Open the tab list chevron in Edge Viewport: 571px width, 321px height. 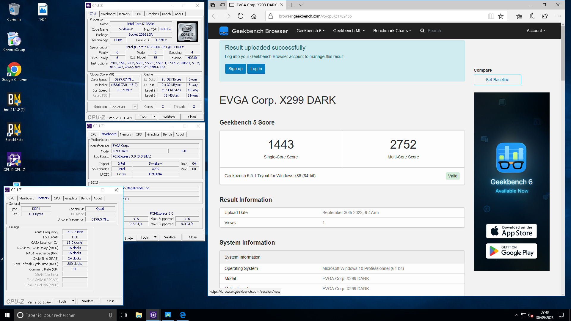301,5
